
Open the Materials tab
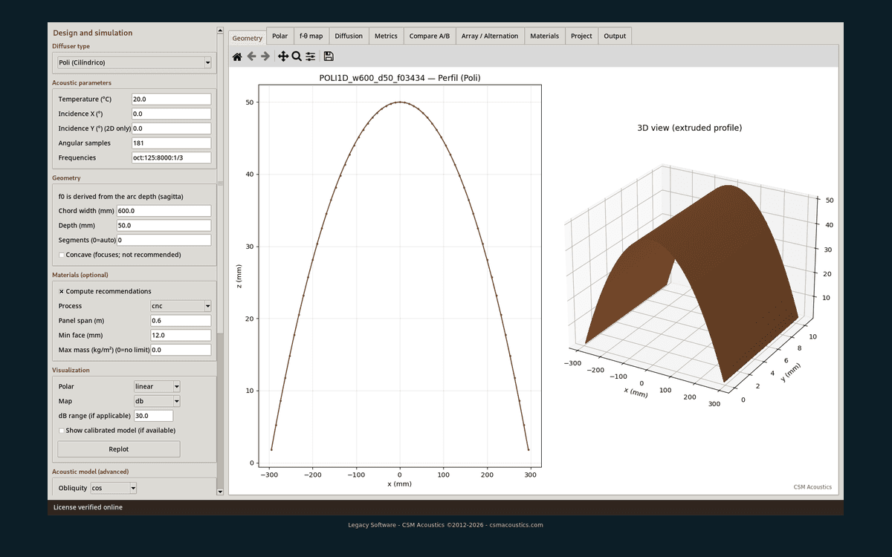coord(544,36)
